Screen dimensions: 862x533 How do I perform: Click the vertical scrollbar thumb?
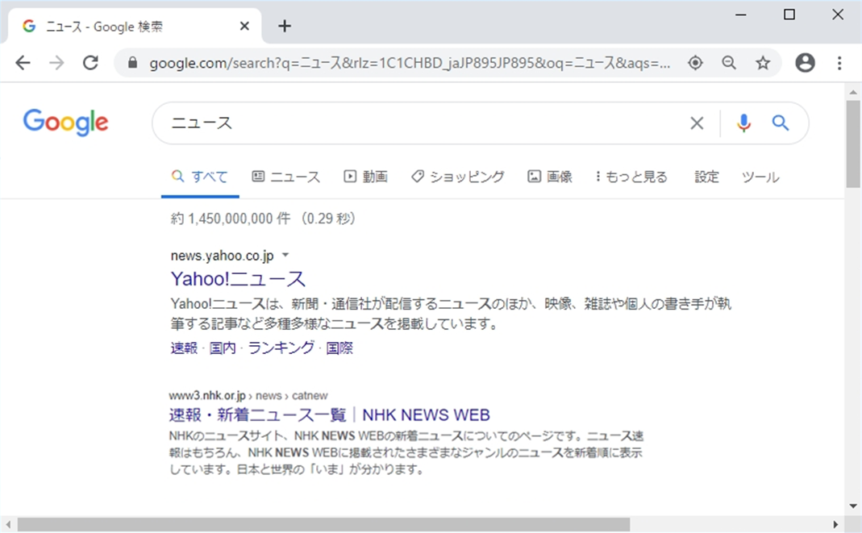coord(853,144)
